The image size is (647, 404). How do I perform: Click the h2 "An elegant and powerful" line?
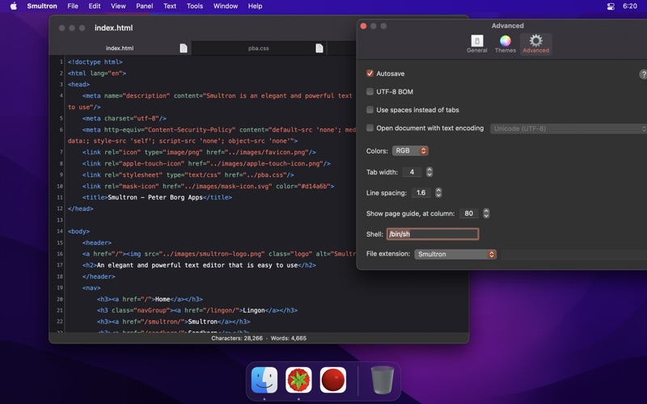pyautogui.click(x=199, y=265)
